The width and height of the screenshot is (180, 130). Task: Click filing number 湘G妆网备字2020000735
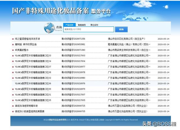(x=73, y=111)
